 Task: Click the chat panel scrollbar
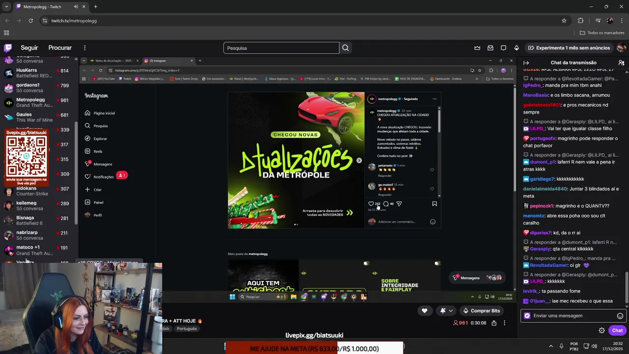(x=626, y=287)
